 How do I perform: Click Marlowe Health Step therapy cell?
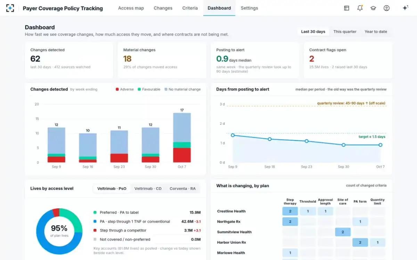coord(290,253)
